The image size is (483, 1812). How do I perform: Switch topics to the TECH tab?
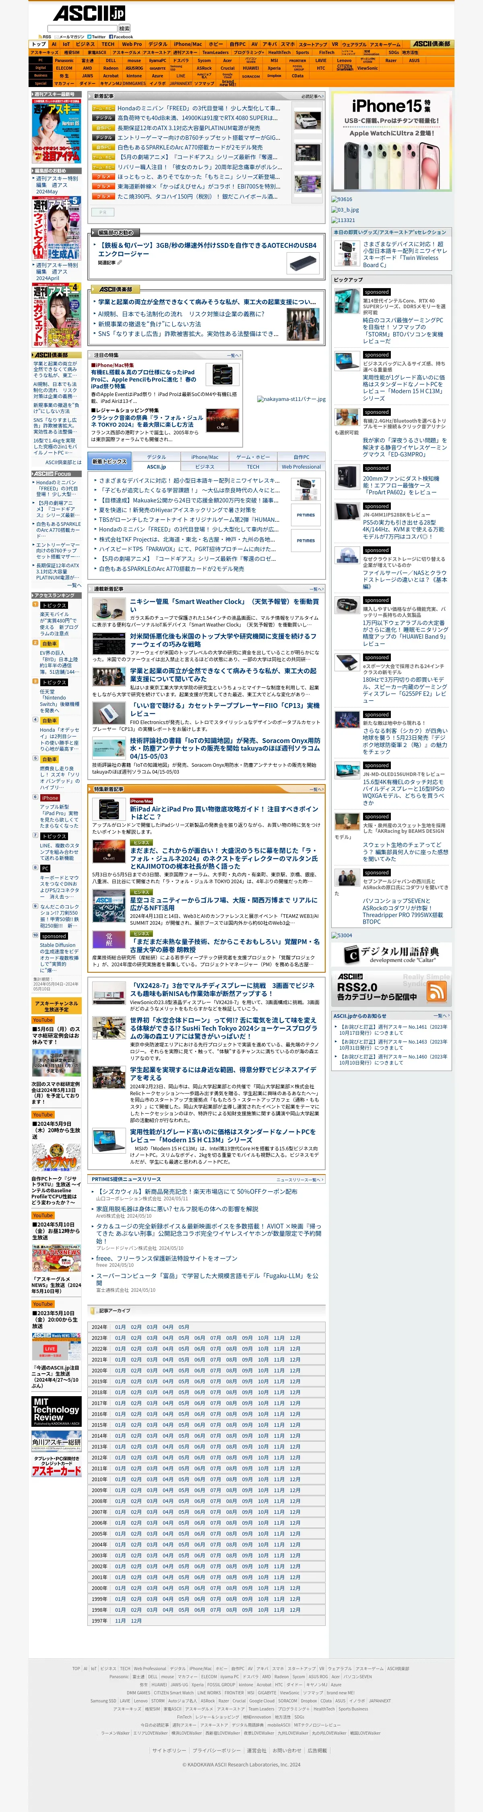click(253, 466)
